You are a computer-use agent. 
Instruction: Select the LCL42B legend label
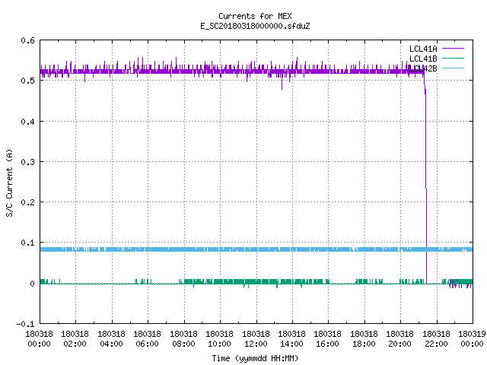pyautogui.click(x=423, y=68)
